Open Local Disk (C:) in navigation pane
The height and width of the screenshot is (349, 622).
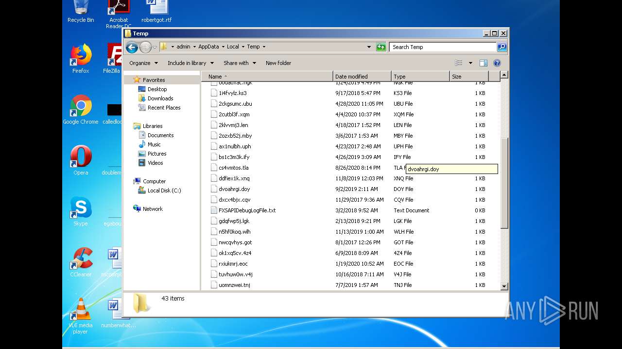[x=164, y=190]
